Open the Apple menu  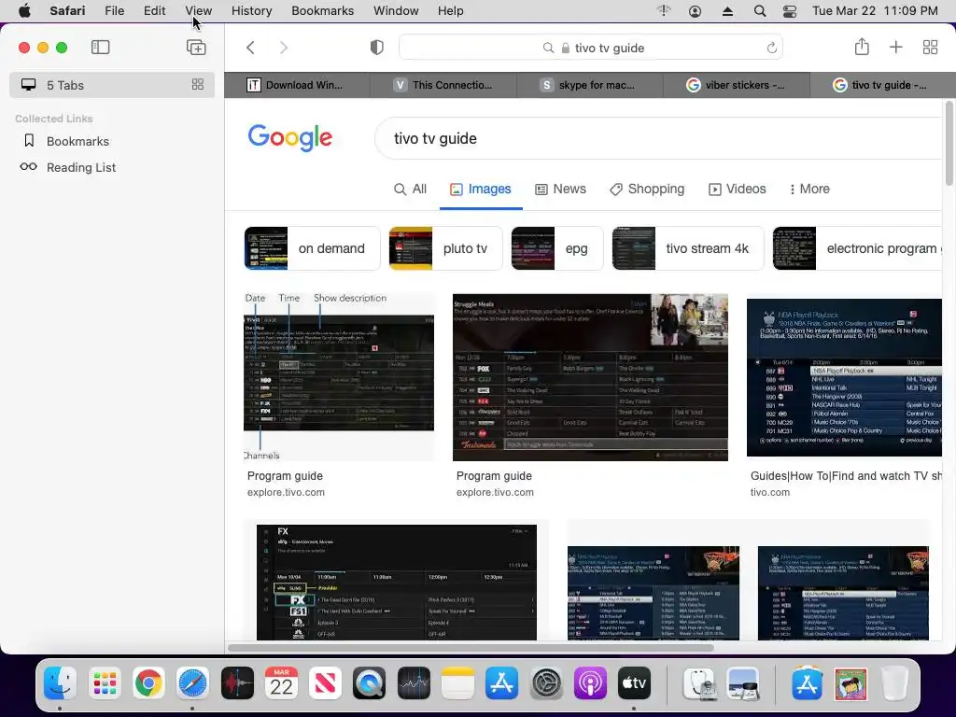coord(24,11)
